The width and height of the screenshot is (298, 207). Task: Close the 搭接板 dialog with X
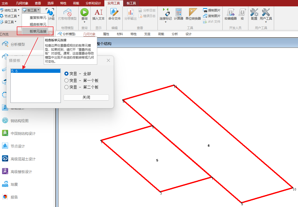pos(108,60)
